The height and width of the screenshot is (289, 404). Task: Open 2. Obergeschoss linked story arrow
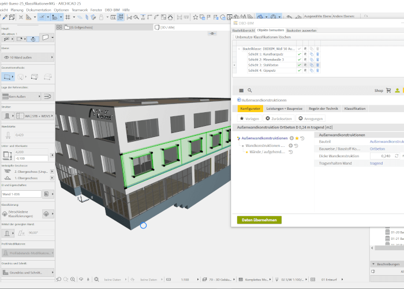[52, 172]
